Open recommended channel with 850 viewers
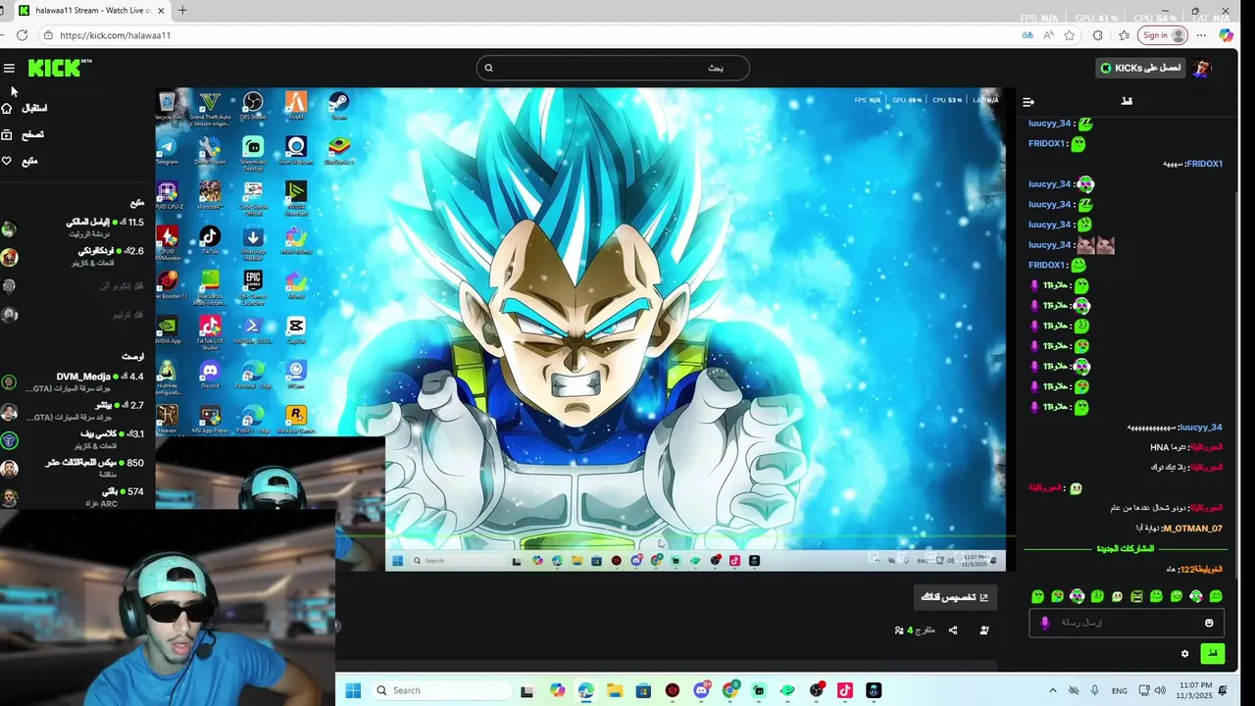 click(75, 468)
